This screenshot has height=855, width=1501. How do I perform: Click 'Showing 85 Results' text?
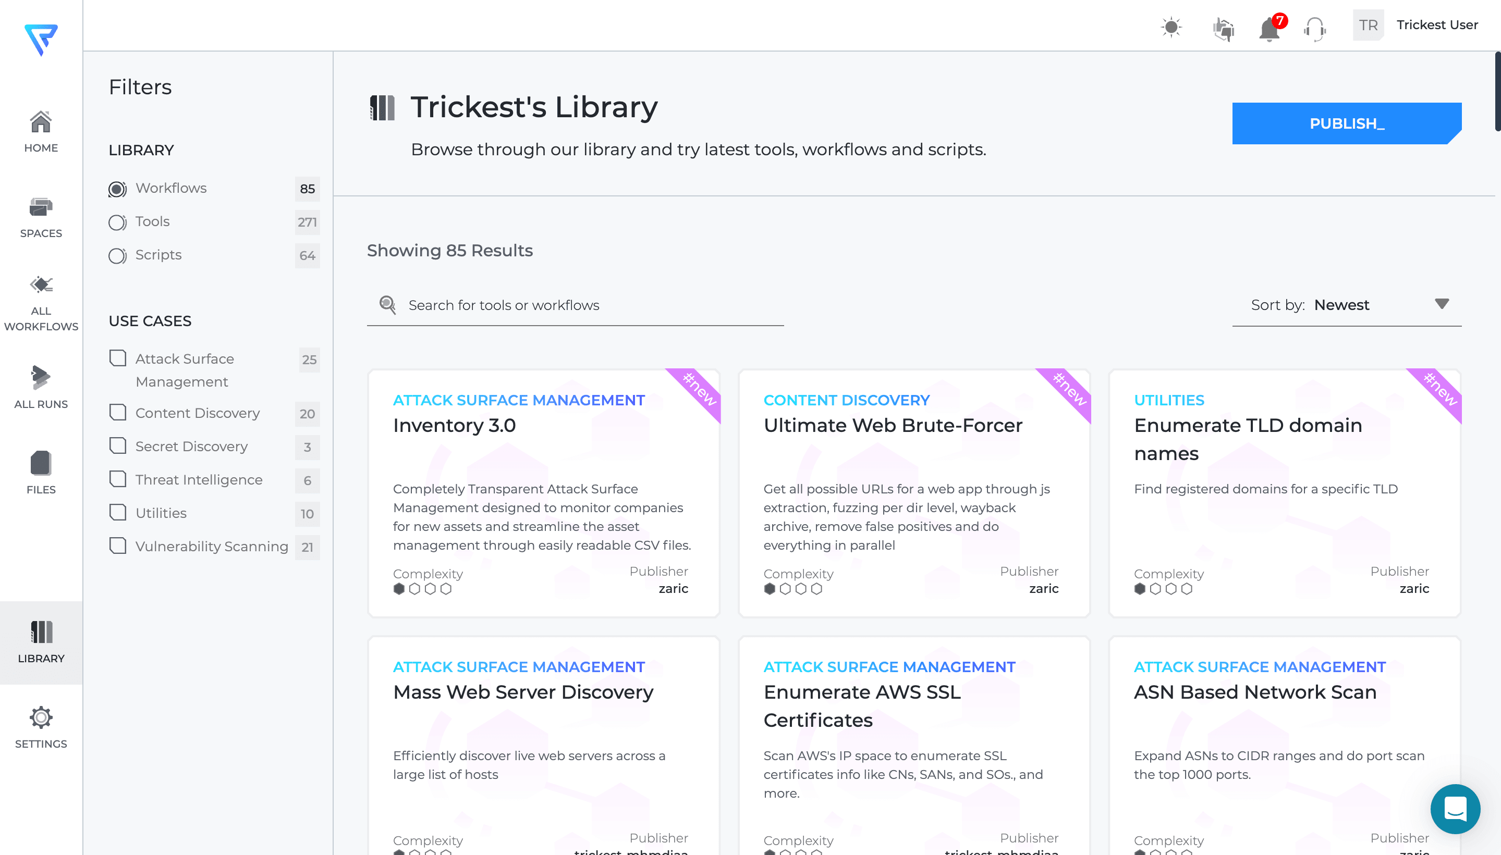450,251
